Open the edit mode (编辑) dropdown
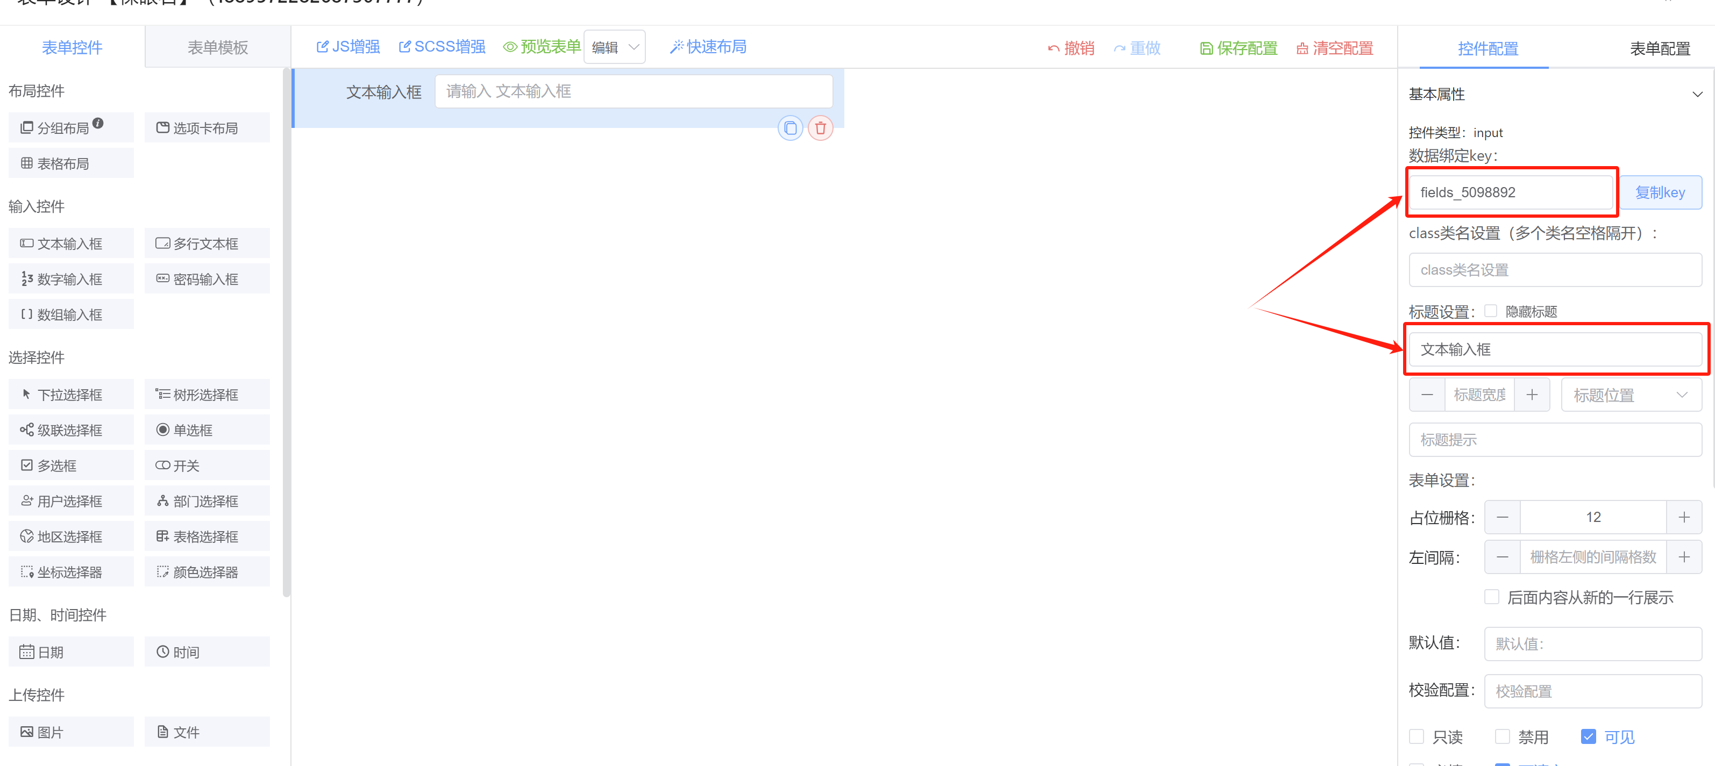The width and height of the screenshot is (1715, 766). (614, 47)
